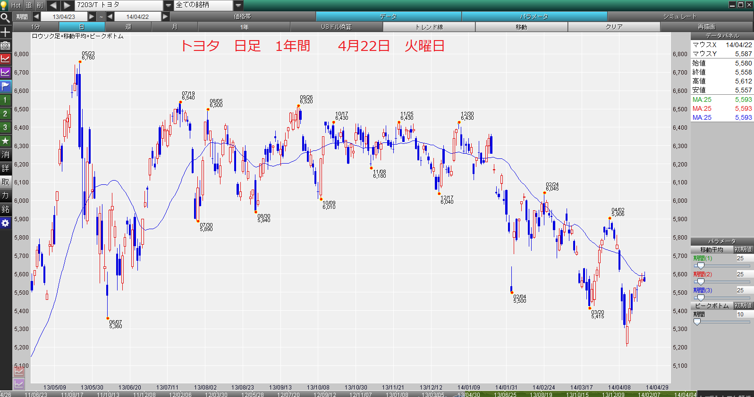
Task: Select the 週 weekly timeframe
Action: coord(128,27)
